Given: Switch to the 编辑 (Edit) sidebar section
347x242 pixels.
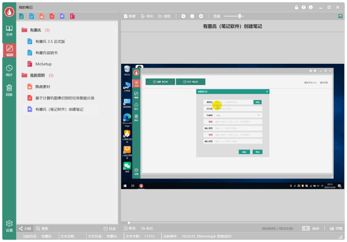Looking at the screenshot, I should coord(9,50).
